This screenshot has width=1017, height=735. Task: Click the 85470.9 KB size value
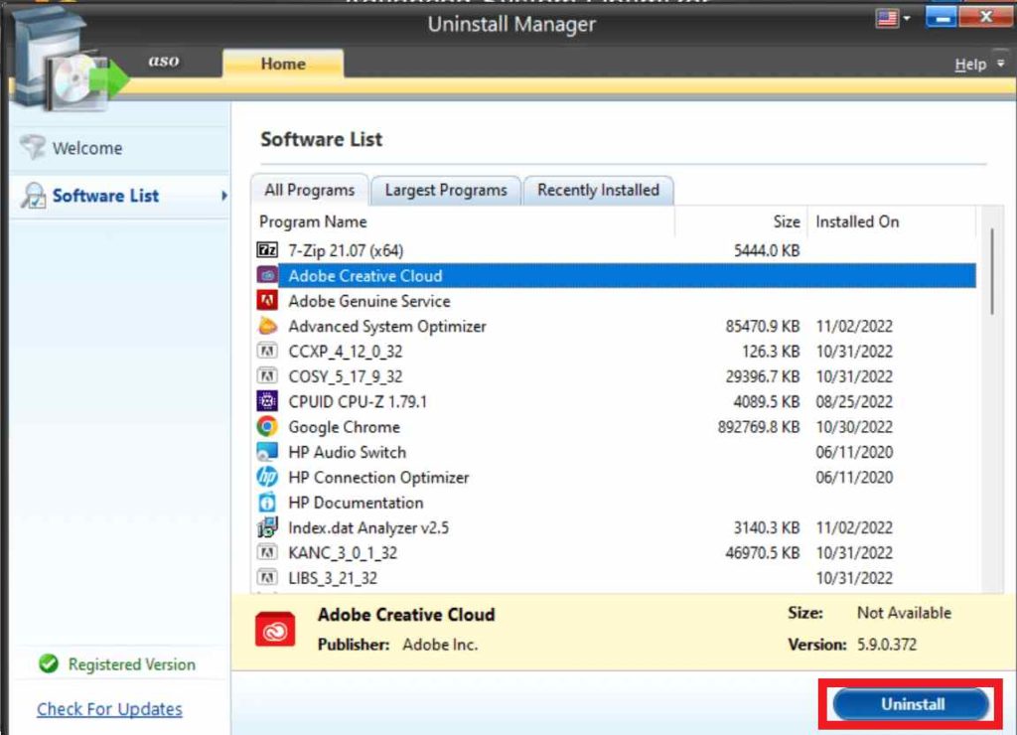[x=763, y=327]
